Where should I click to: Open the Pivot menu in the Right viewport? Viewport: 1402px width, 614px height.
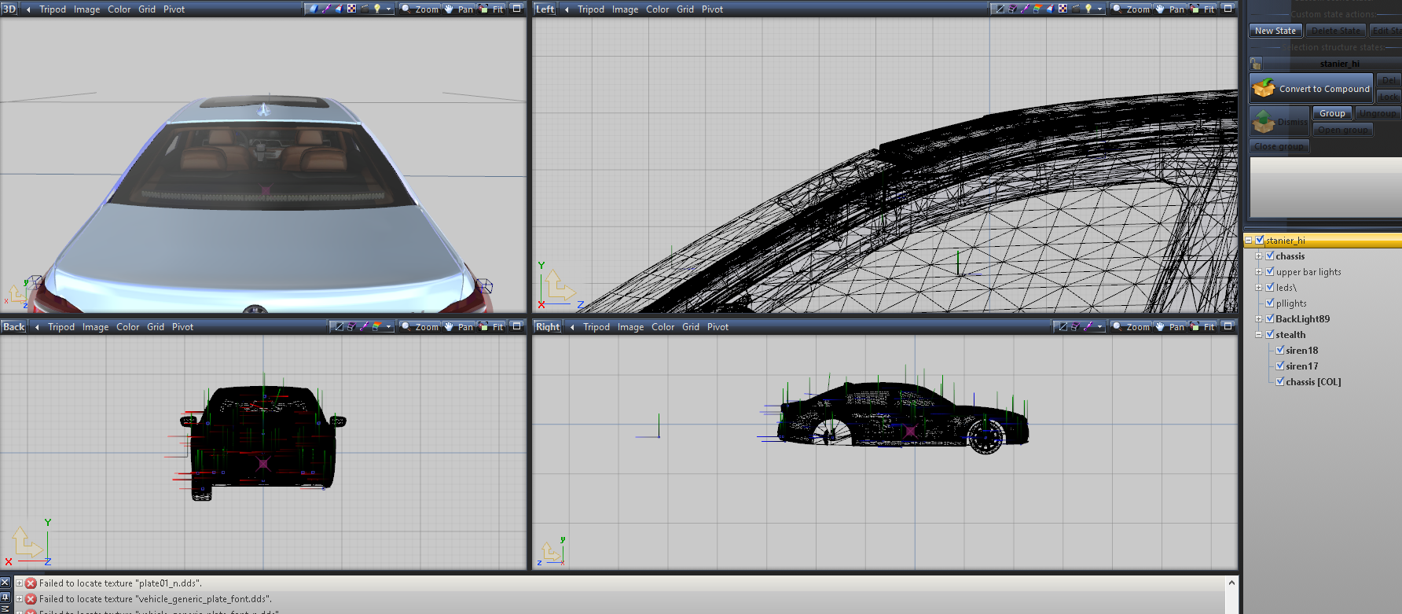[x=718, y=327]
